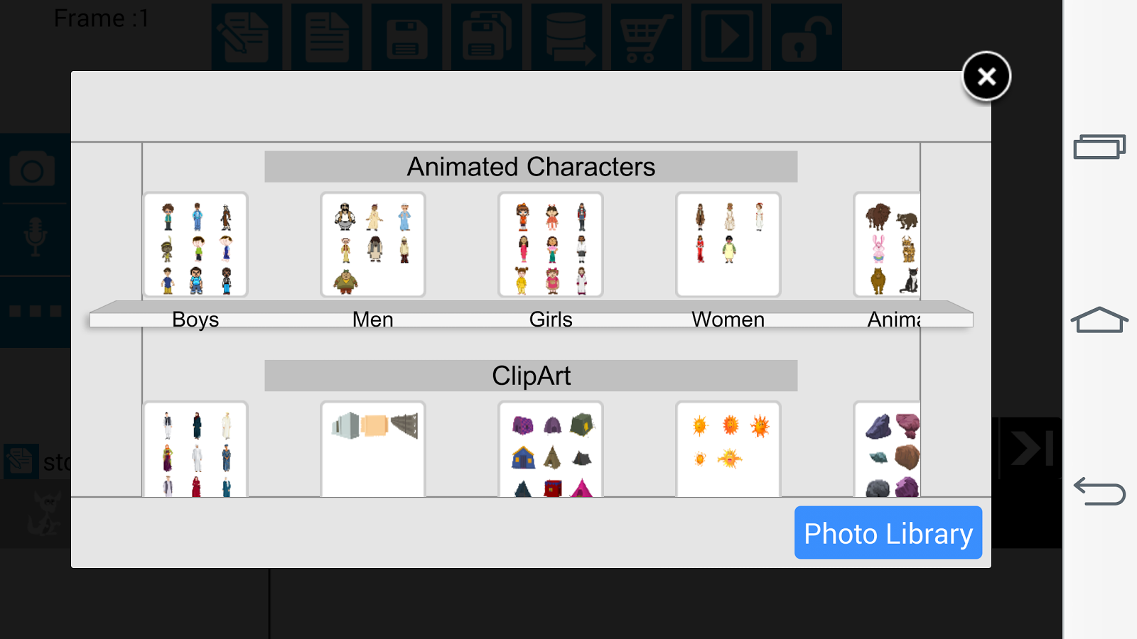Click the shopping cart toolbar icon

point(647,37)
